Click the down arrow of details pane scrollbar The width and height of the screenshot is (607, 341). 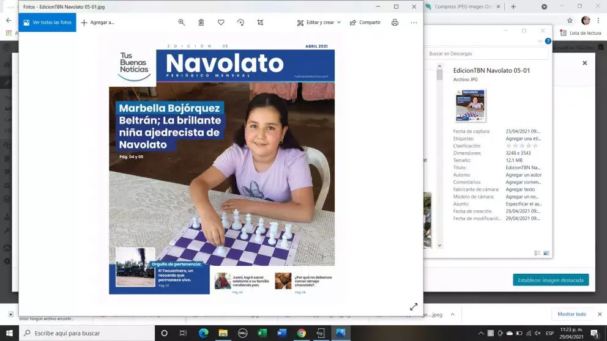[439, 246]
